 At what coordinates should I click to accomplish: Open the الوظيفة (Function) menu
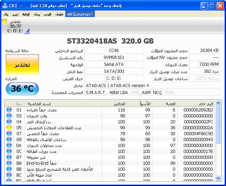(26, 14)
